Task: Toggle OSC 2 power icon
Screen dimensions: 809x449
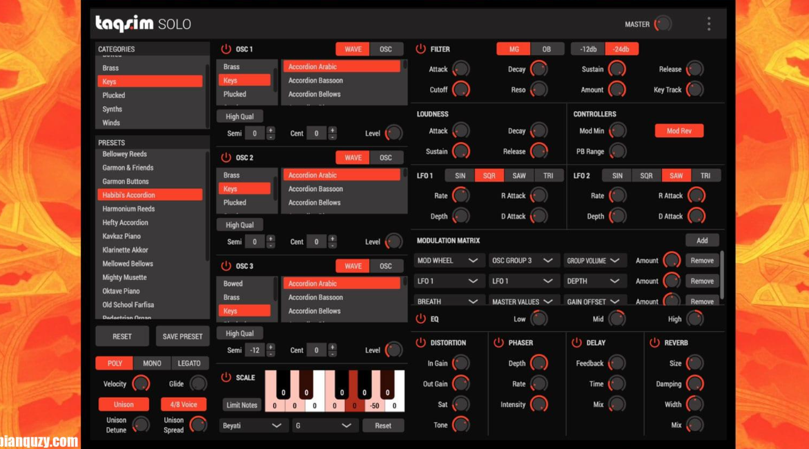Action: click(x=226, y=157)
